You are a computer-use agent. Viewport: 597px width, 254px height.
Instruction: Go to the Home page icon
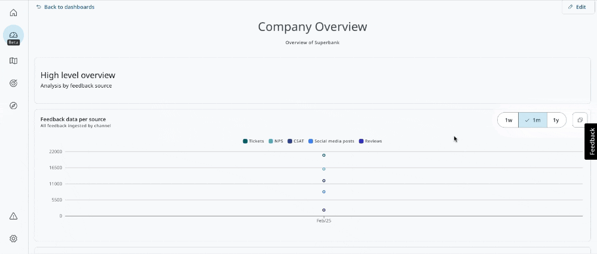pyautogui.click(x=13, y=13)
